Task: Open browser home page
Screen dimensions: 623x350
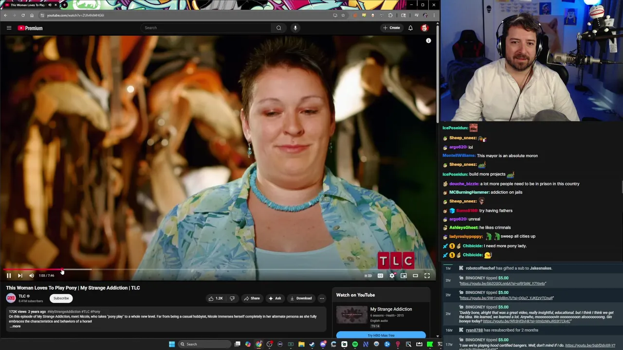Action: (x=32, y=15)
